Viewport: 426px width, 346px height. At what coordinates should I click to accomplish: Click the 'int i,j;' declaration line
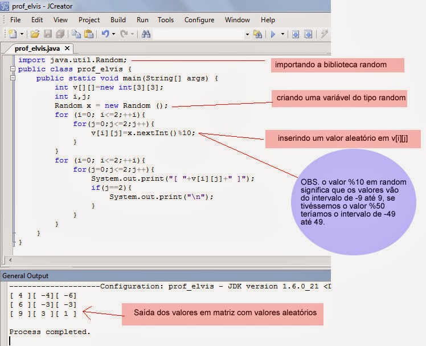(72, 96)
